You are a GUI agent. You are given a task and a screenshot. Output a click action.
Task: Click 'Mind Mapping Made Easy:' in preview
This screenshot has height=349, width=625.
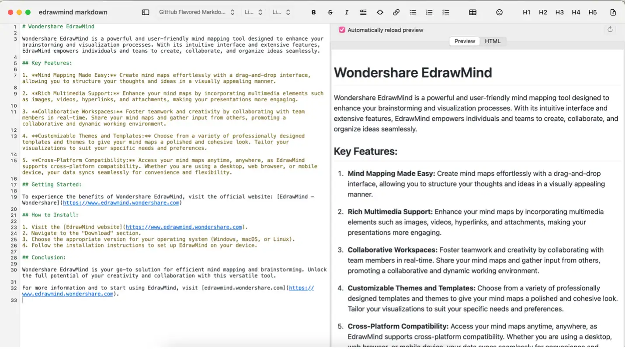391,174
